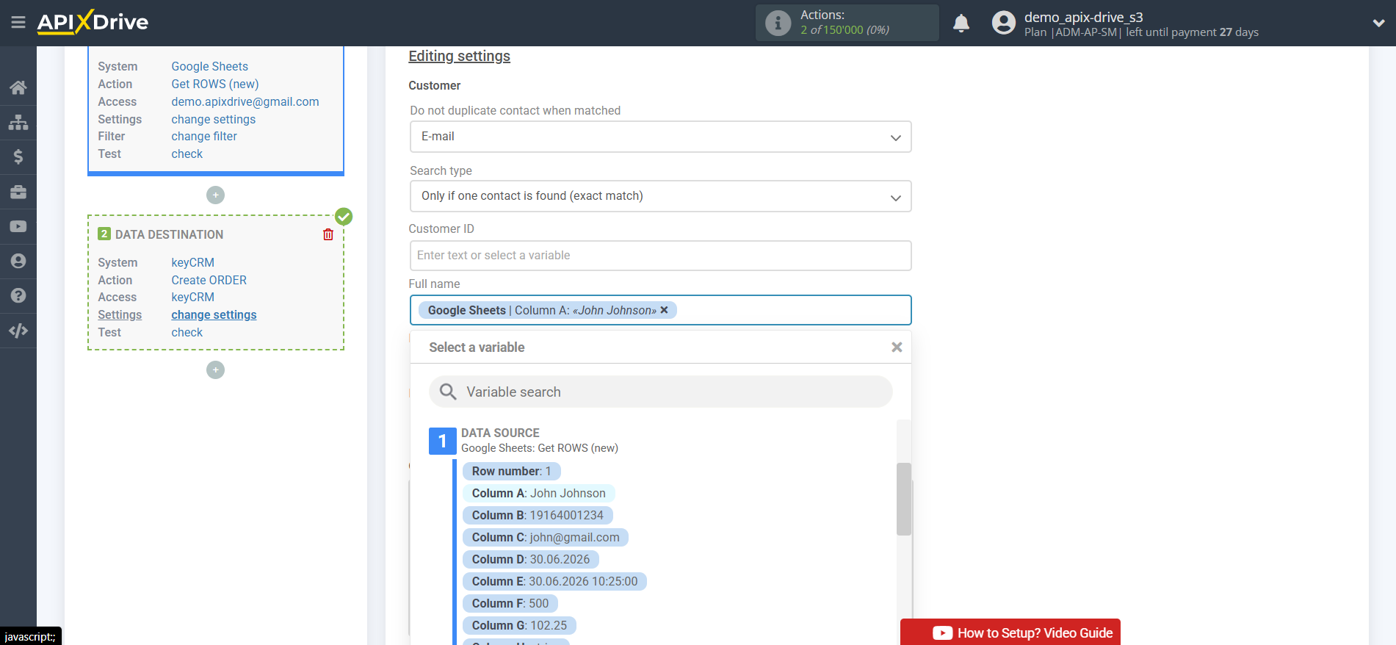Open the briefcase sidebar icon
Screen dimensions: 1396x645
pos(18,192)
